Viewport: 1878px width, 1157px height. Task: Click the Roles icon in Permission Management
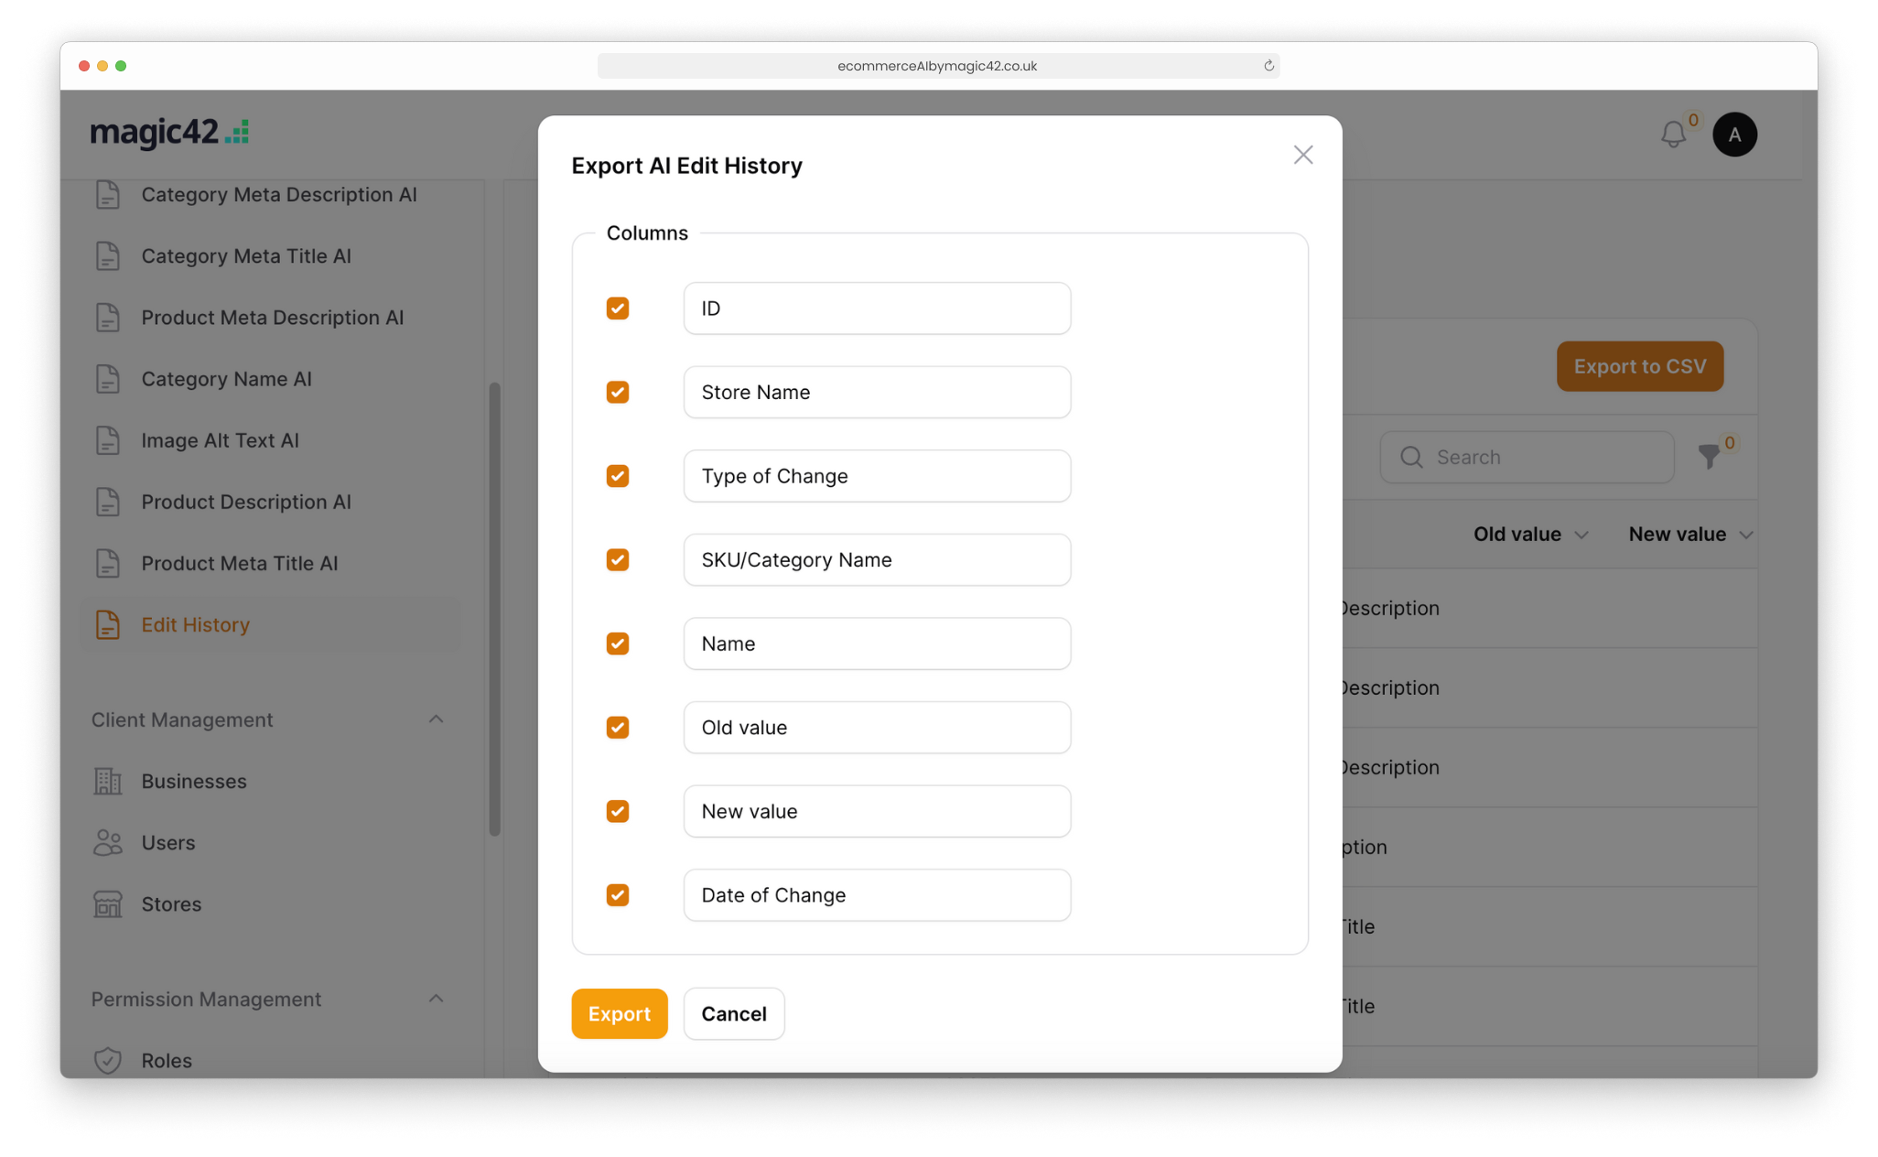coord(109,1060)
